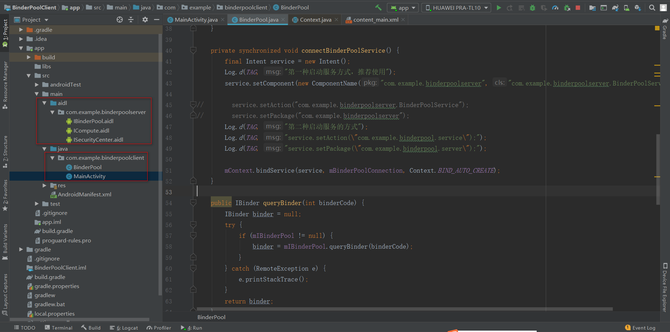Click the editor horizontal scrollbar
This screenshot has width=670, height=332.
405,309
